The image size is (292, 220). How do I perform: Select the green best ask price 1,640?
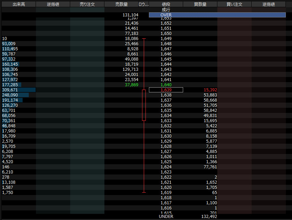(x=166, y=85)
